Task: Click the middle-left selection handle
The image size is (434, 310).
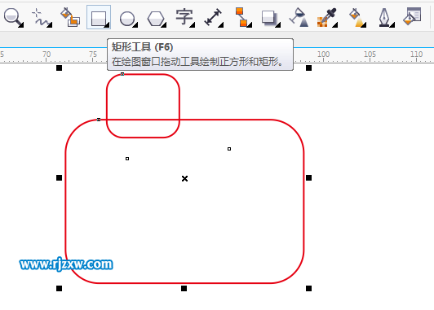Action: tap(59, 177)
